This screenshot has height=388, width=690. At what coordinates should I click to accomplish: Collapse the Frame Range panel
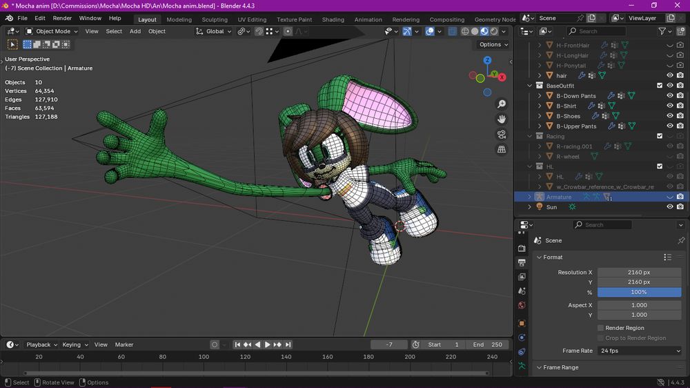(539, 367)
